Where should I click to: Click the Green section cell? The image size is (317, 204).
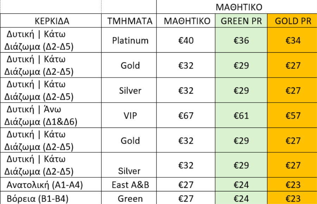[x=129, y=198]
